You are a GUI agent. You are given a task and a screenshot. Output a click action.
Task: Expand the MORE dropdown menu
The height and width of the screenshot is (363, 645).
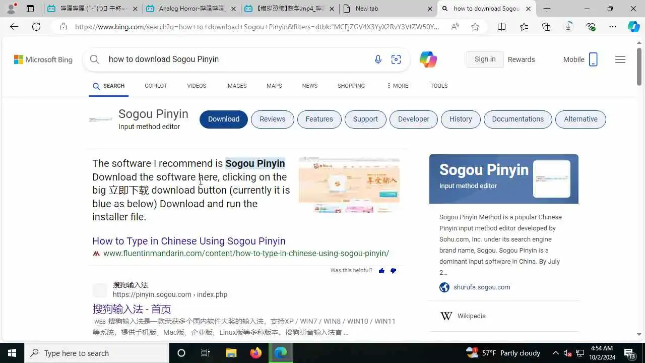pyautogui.click(x=398, y=86)
